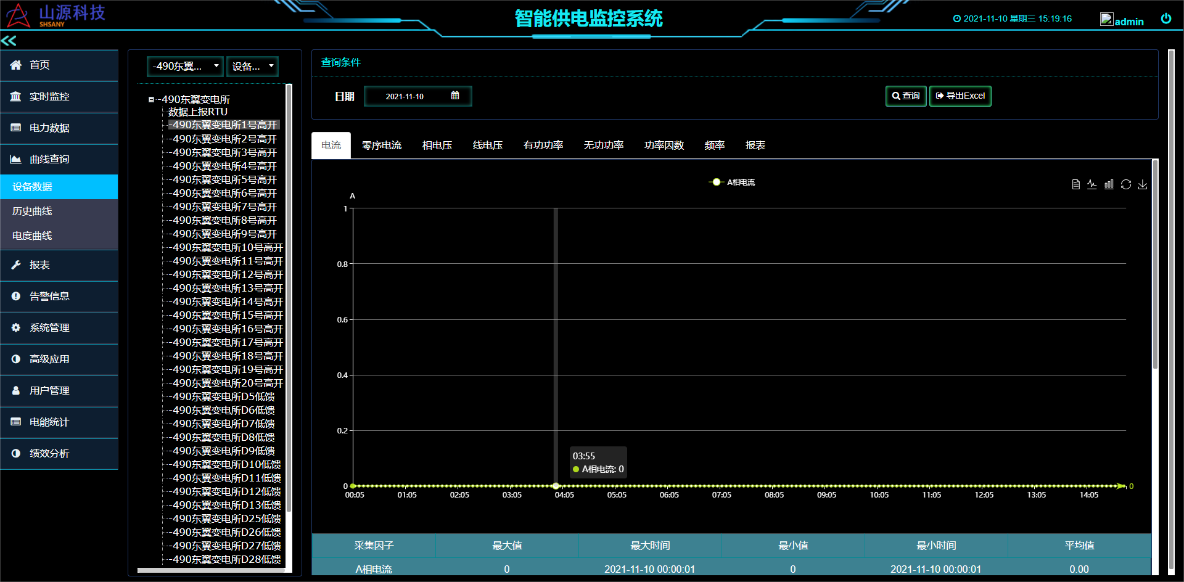This screenshot has height=582, width=1184.
Task: Collapse sidebar with double-chevron icon
Action: pyautogui.click(x=9, y=41)
